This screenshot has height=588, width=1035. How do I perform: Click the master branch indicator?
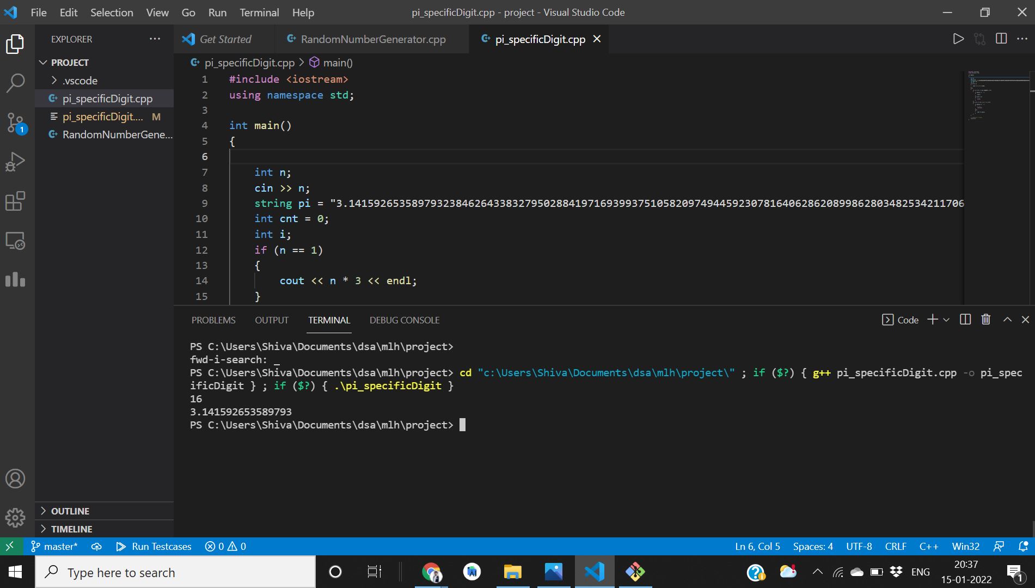pos(54,546)
